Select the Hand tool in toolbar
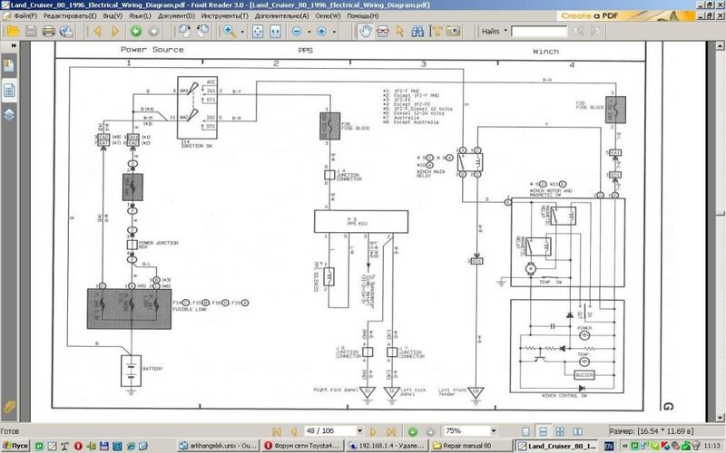The height and width of the screenshot is (453, 726). 365,31
